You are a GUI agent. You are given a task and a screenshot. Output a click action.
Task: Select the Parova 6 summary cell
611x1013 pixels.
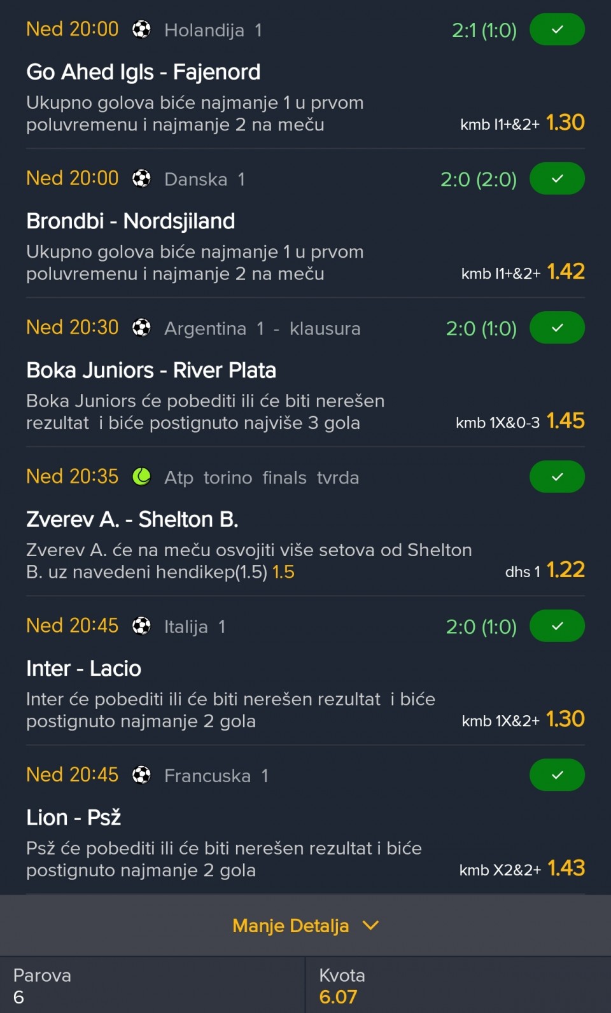pos(152,985)
